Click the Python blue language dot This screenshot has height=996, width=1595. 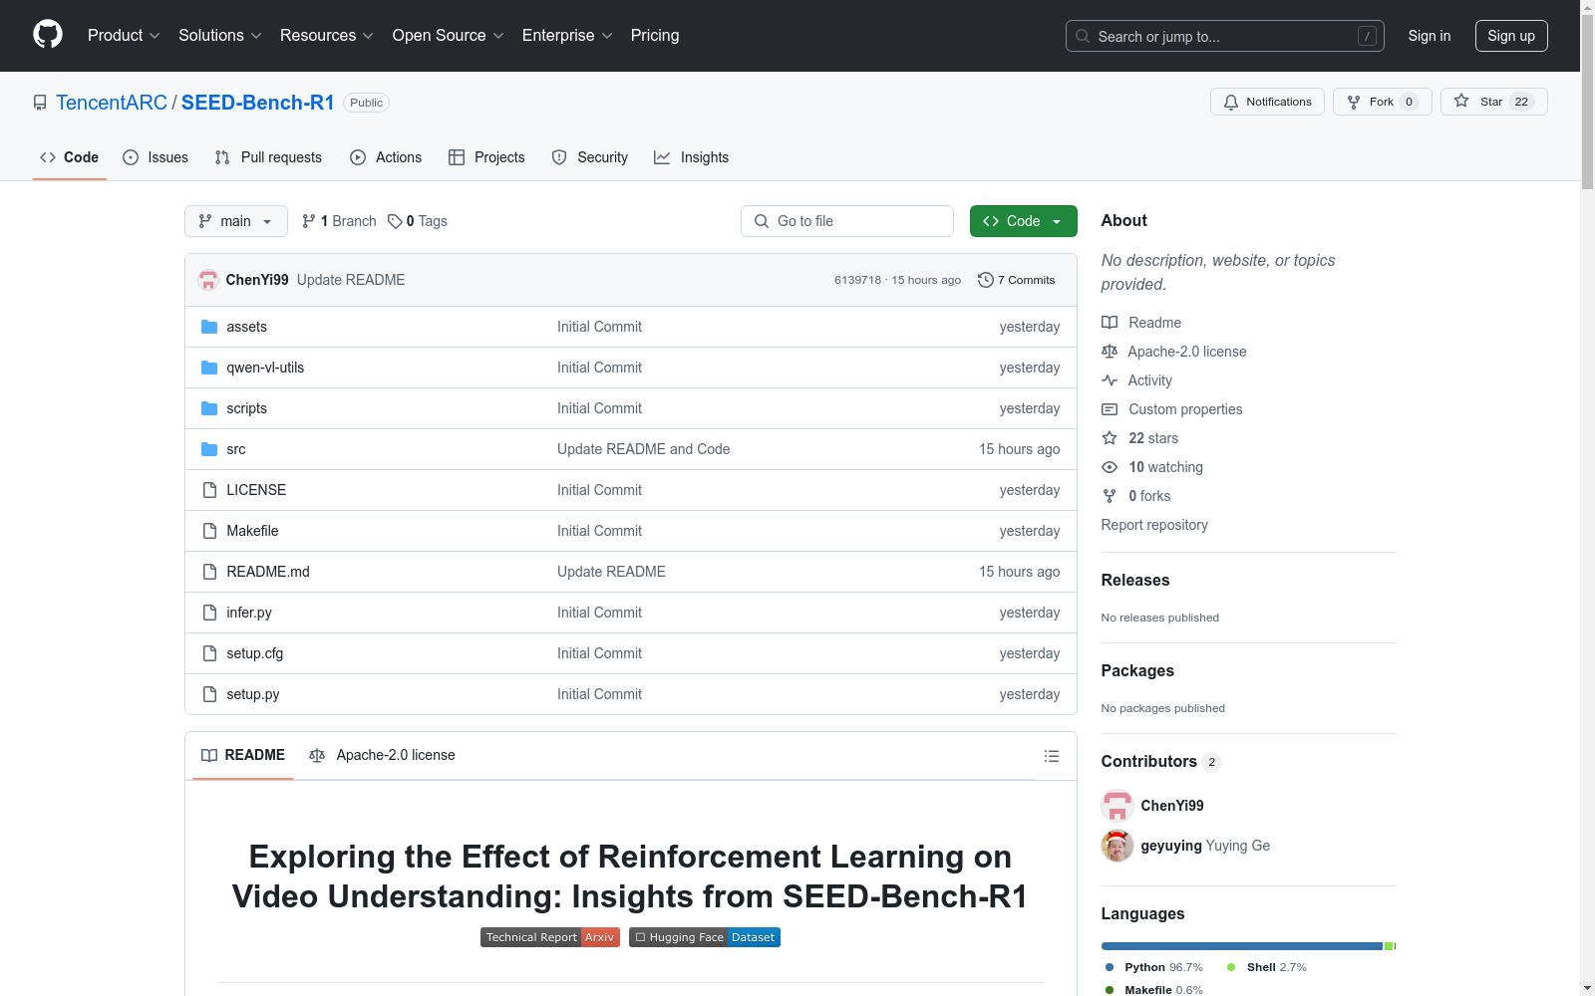(1110, 967)
